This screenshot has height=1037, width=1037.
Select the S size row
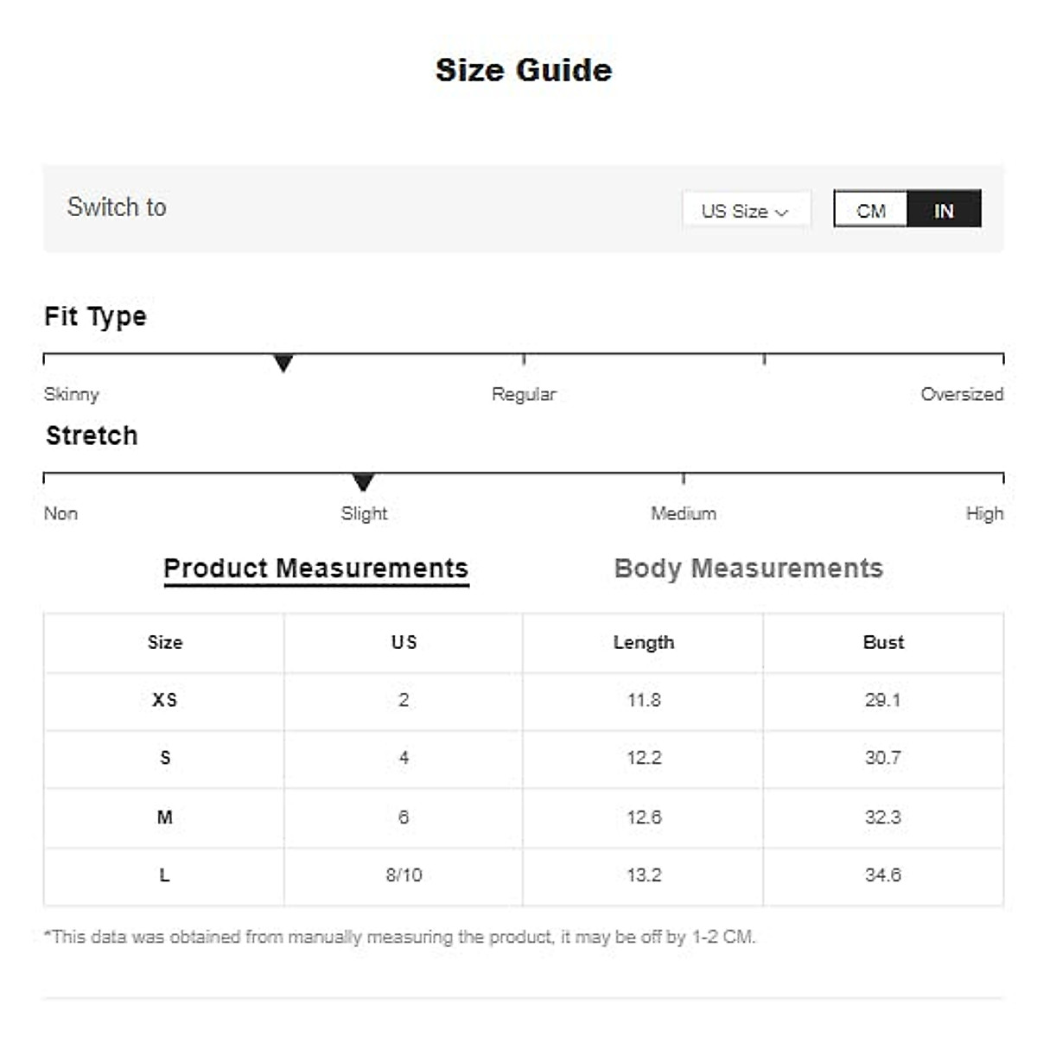tap(164, 758)
